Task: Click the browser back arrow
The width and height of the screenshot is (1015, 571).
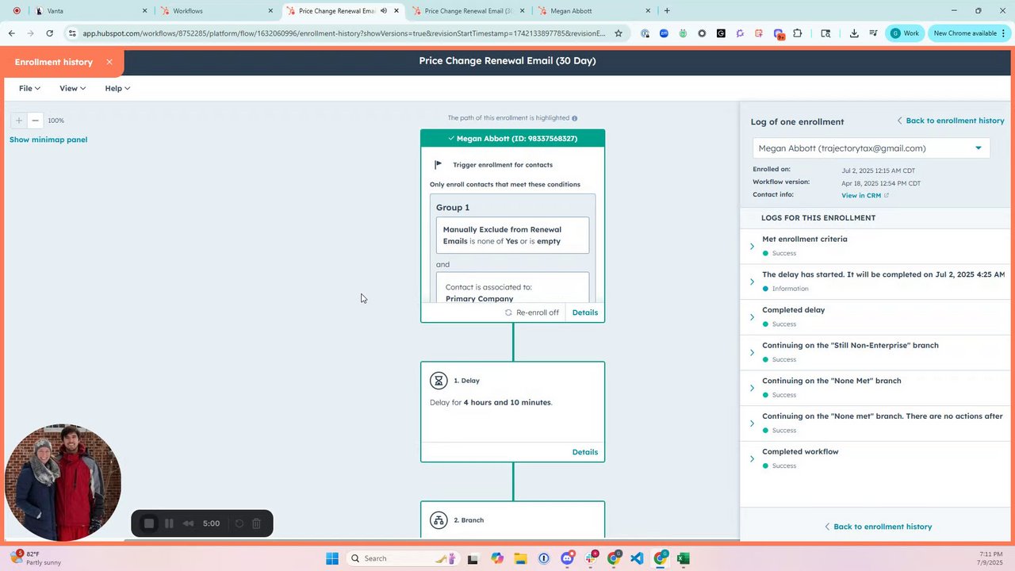Action: [12, 33]
